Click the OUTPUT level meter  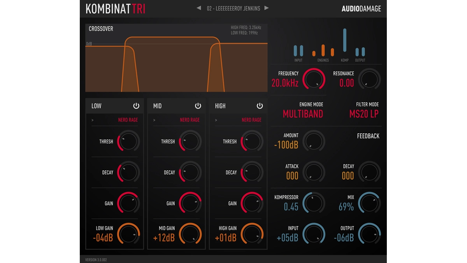pyautogui.click(x=360, y=52)
